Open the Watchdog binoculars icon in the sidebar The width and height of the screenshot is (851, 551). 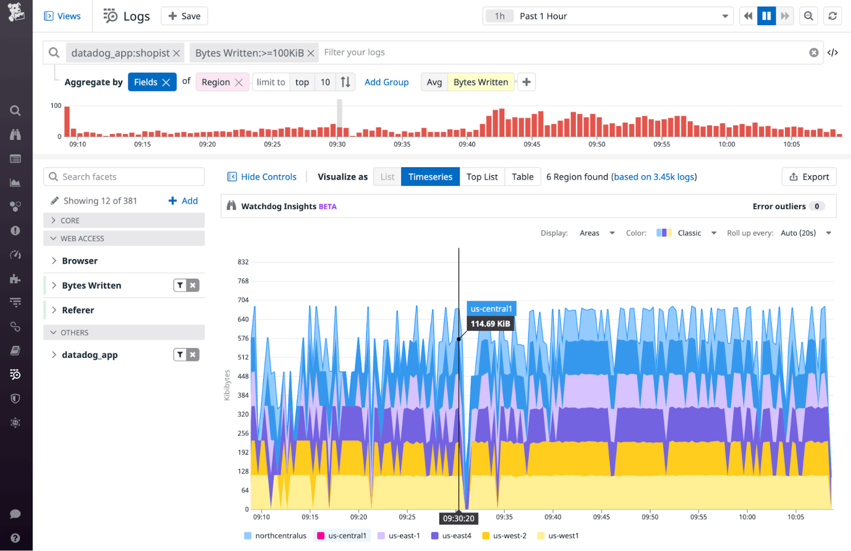click(15, 135)
